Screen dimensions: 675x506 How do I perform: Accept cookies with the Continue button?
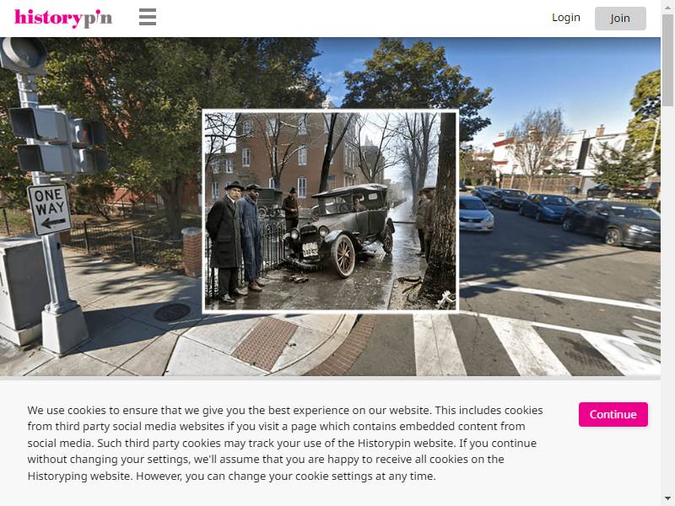click(613, 414)
